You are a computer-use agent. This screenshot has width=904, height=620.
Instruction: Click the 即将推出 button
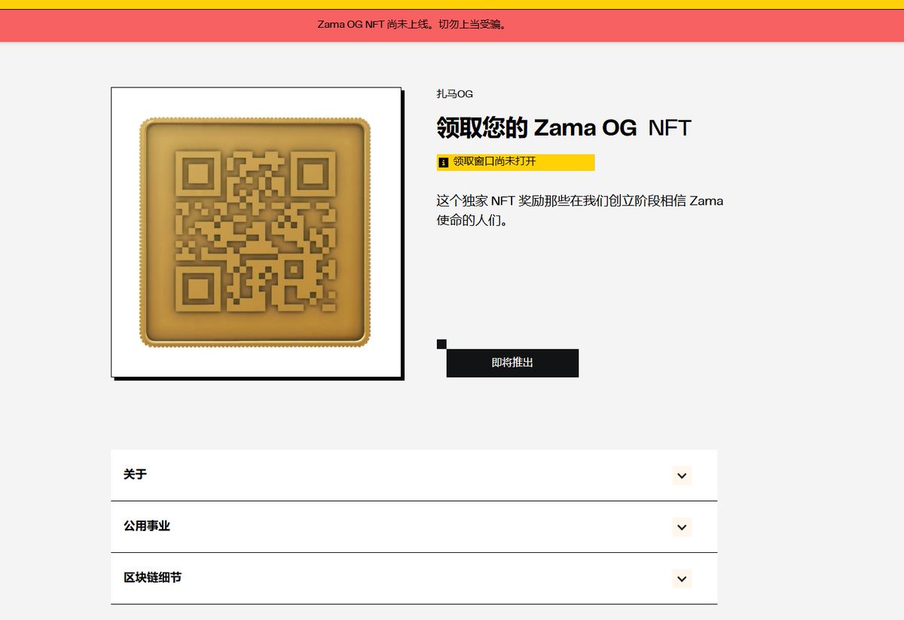point(512,362)
